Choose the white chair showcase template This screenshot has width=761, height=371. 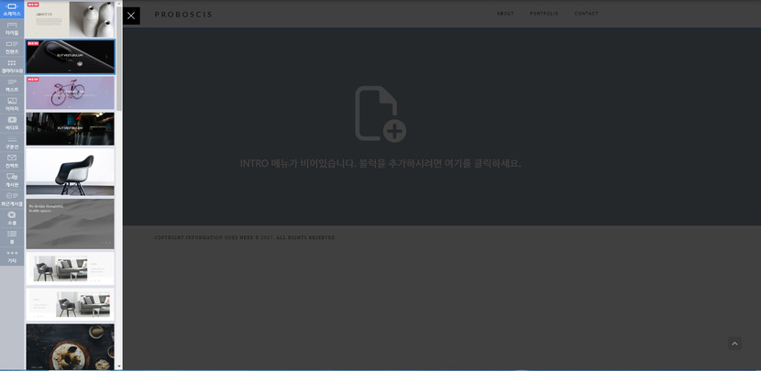coord(71,172)
